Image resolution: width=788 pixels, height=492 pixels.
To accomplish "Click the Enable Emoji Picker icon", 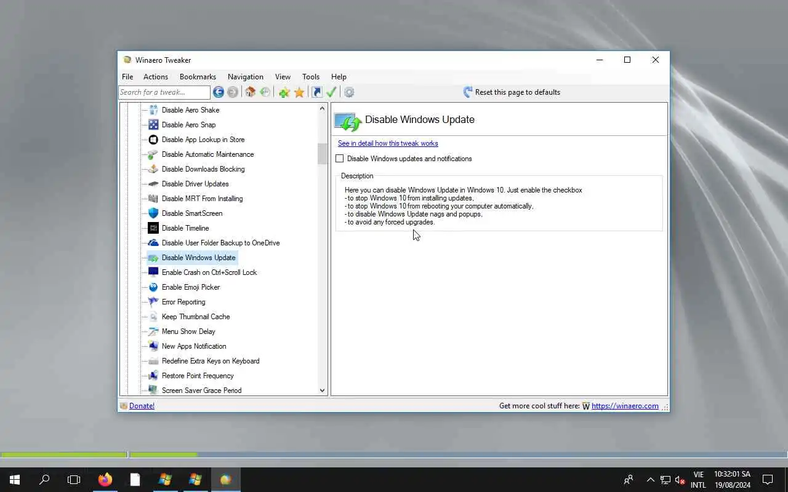I will coord(153,287).
